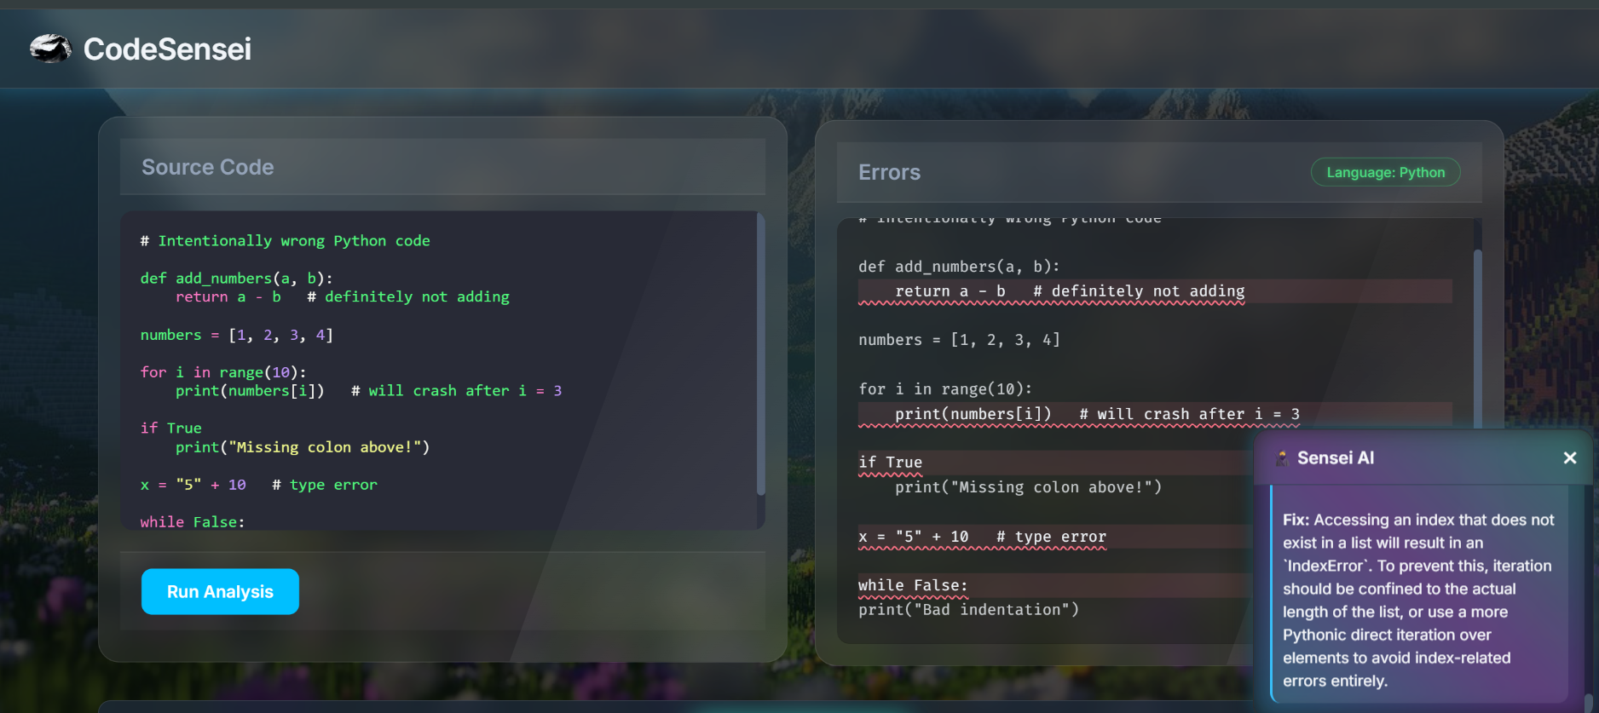
Task: Select the flagged 'x = "5" + 10' error line
Action: 1055,537
